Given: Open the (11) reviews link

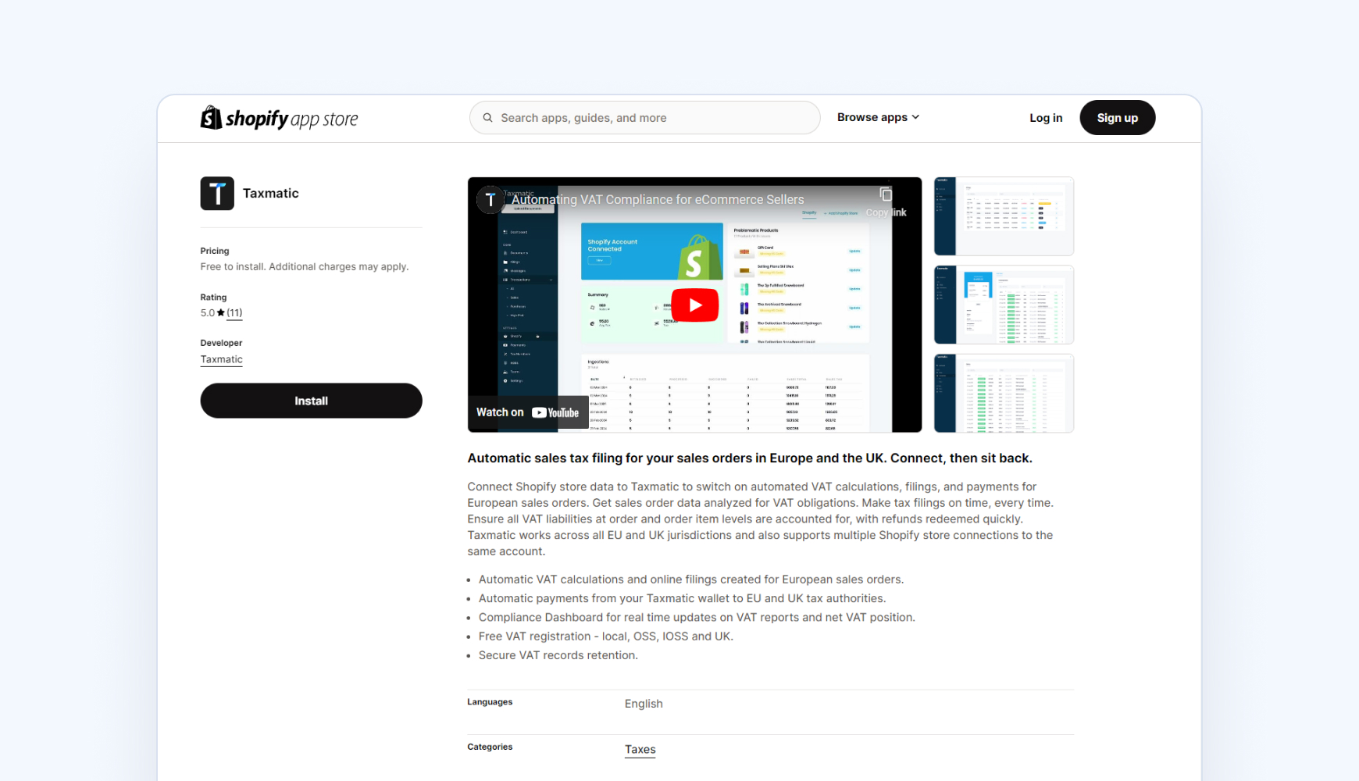Looking at the screenshot, I should coord(234,312).
